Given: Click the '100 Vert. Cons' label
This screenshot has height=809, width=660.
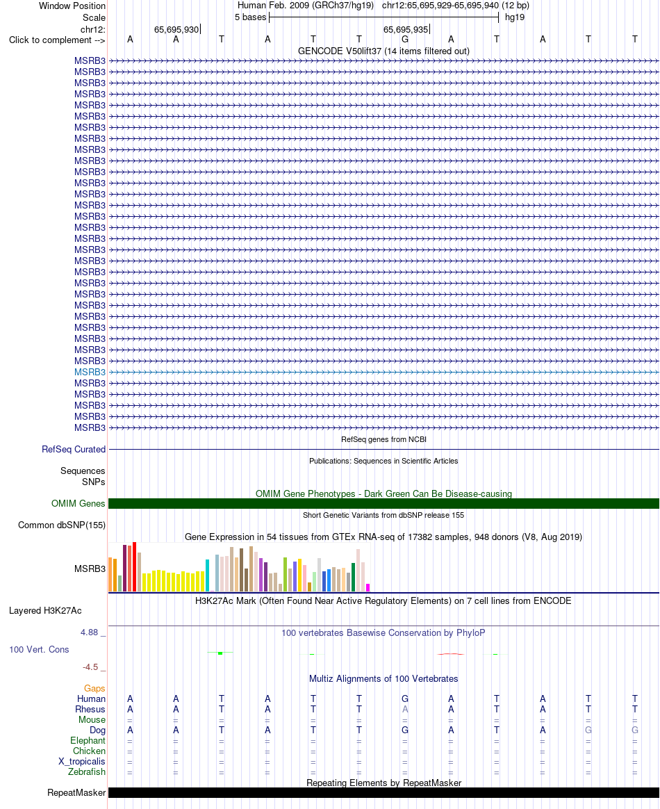Looking at the screenshot, I should coord(39,650).
